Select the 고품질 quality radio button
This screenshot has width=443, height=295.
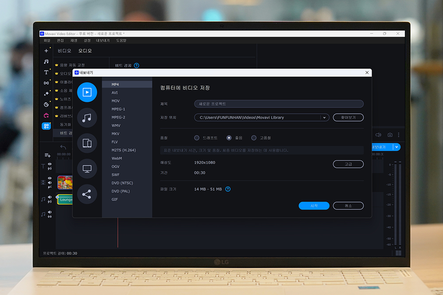(254, 138)
